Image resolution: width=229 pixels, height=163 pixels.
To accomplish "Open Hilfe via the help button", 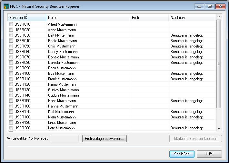I will click(x=210, y=154).
